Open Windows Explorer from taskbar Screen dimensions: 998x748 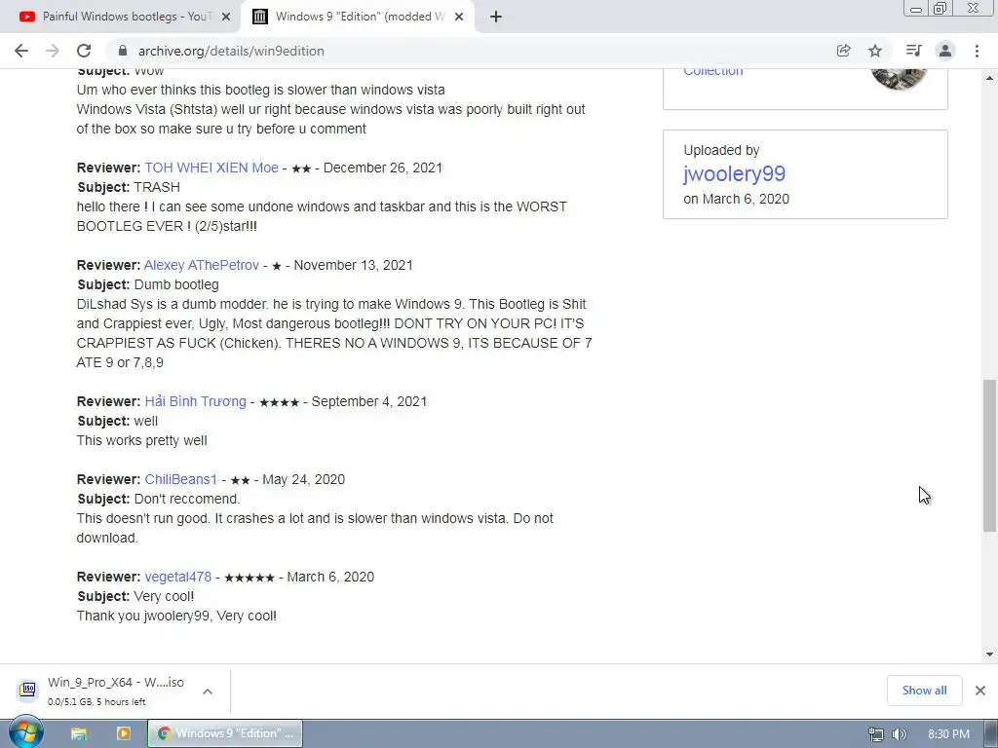coord(78,733)
